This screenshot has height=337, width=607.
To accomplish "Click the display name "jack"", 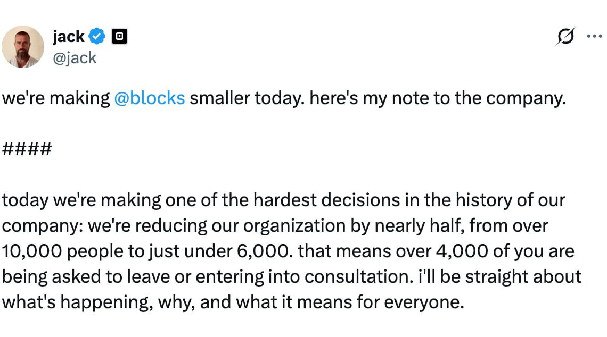I will coord(68,37).
